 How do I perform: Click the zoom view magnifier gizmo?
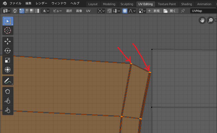(x=210, y=20)
